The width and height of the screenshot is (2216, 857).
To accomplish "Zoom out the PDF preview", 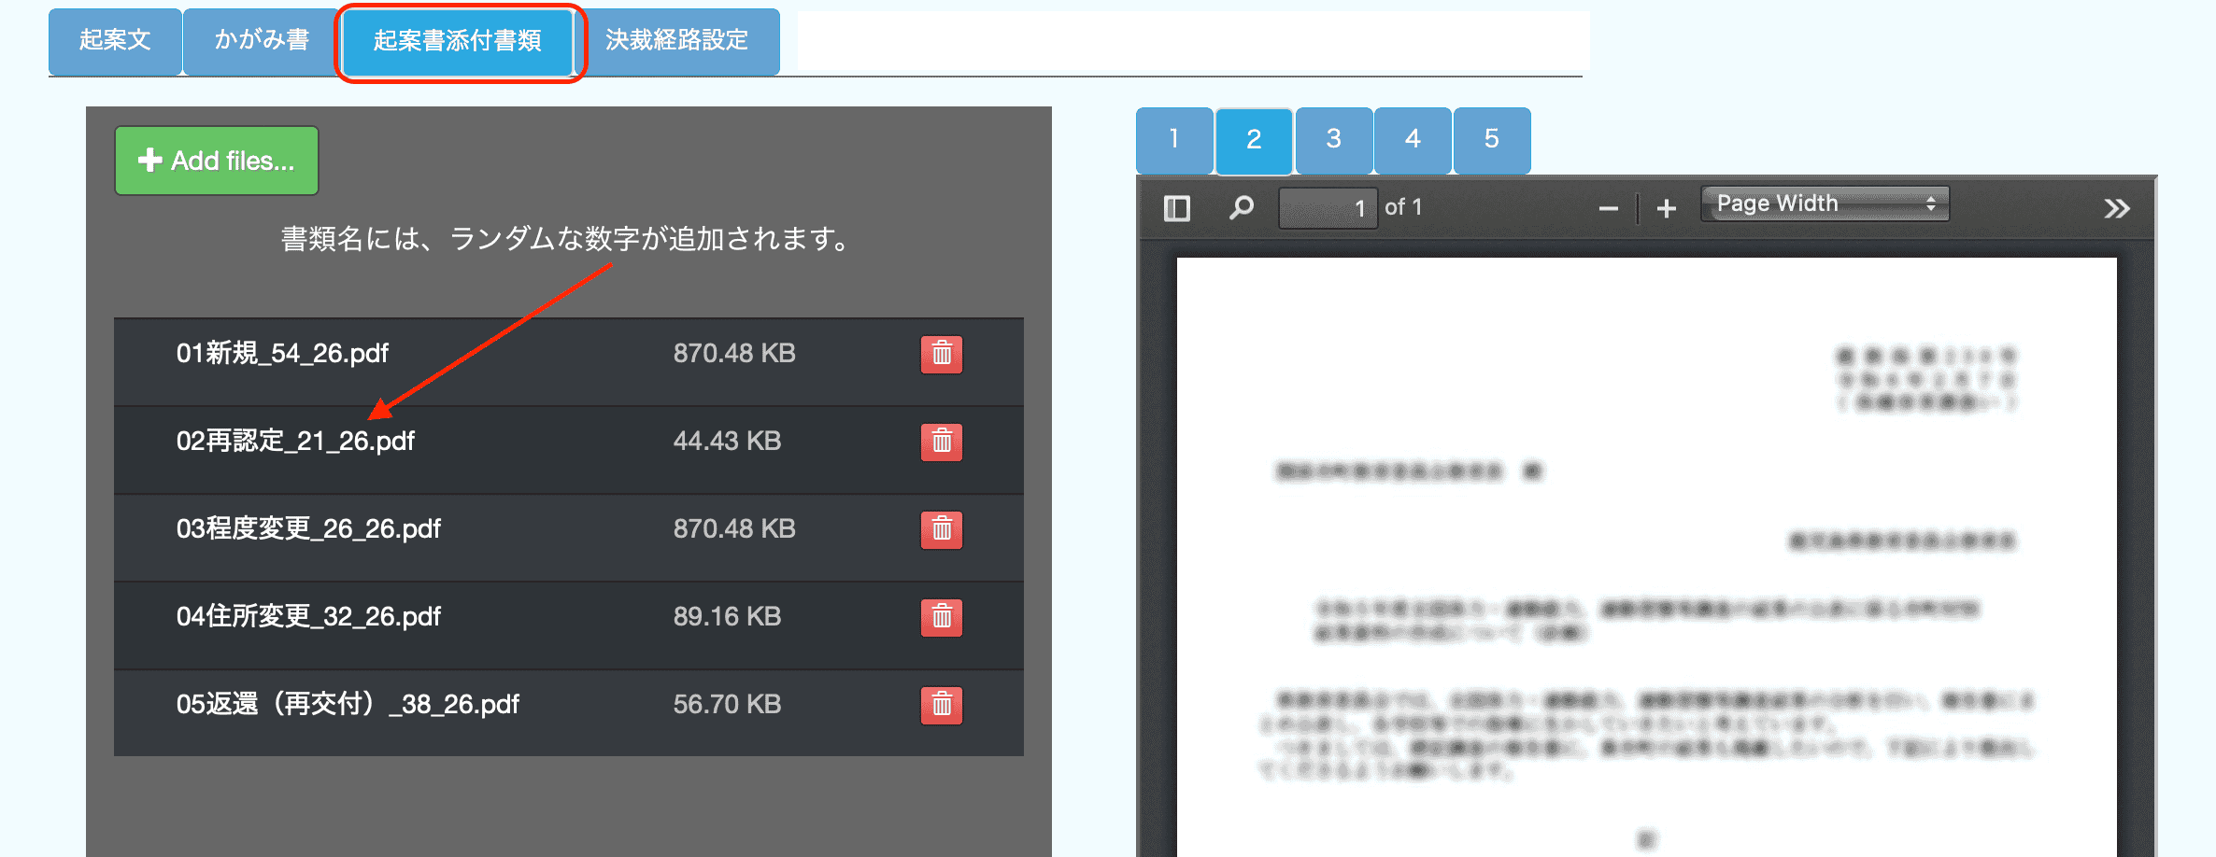I will tap(1608, 208).
